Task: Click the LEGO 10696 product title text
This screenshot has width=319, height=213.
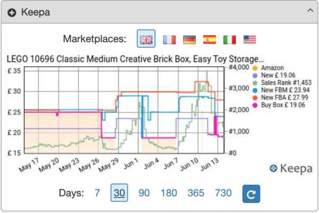Action: [x=135, y=59]
